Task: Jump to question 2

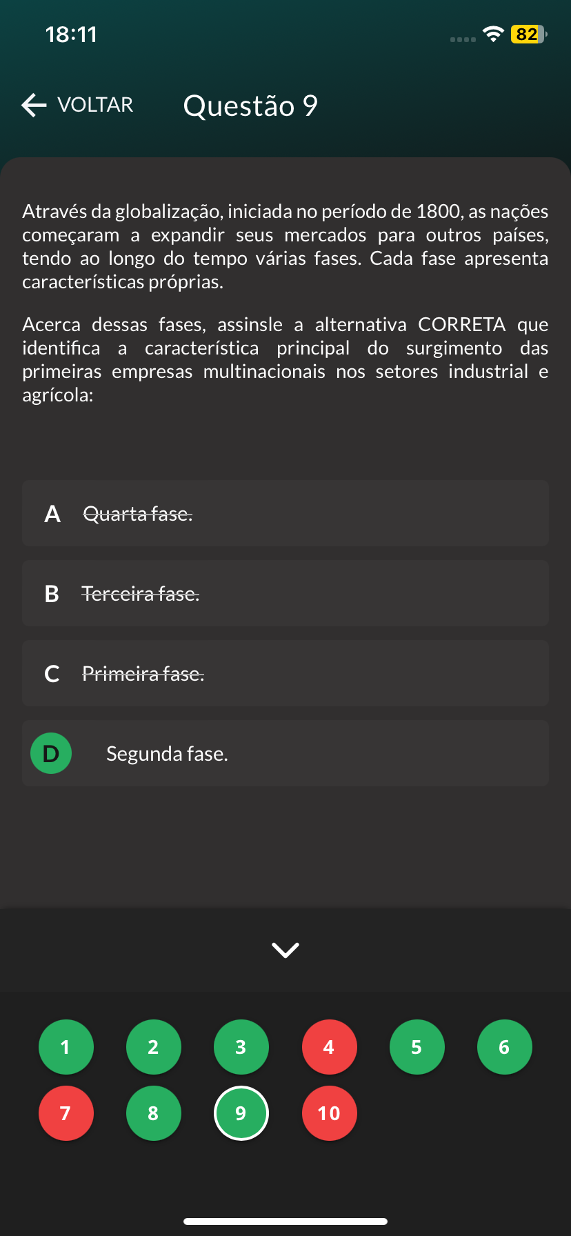Action: (153, 1047)
